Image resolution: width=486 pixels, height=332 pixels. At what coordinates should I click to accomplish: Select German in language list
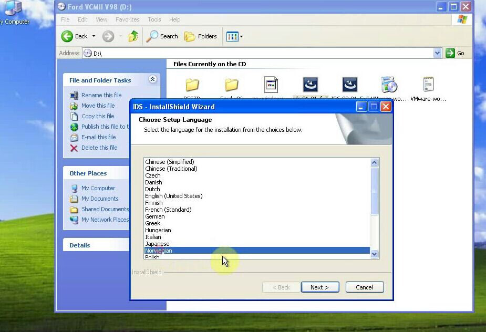(257, 216)
